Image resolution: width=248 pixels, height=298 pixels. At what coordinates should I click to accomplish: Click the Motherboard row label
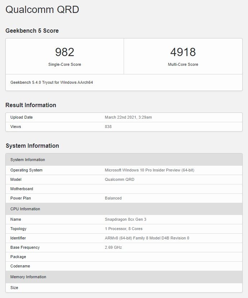coord(22,189)
